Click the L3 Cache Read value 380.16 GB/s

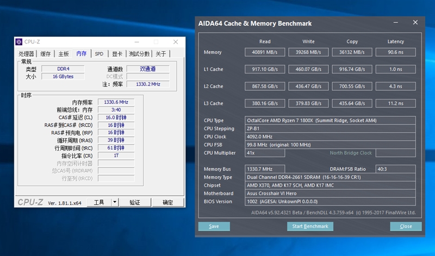click(265, 103)
